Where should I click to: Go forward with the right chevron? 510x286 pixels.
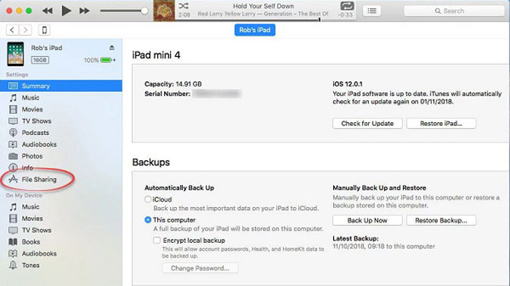tap(25, 30)
